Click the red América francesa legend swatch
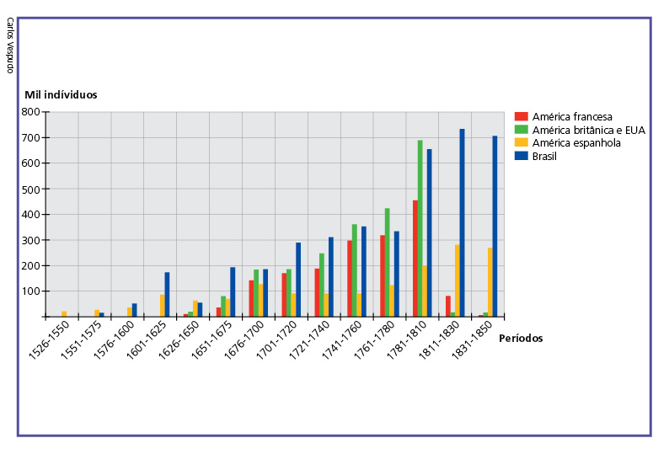Image resolution: width=669 pixels, height=454 pixels. [522, 117]
